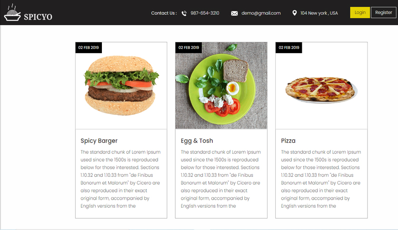Open the pizza image thumbnail
The image size is (398, 230).
(321, 86)
